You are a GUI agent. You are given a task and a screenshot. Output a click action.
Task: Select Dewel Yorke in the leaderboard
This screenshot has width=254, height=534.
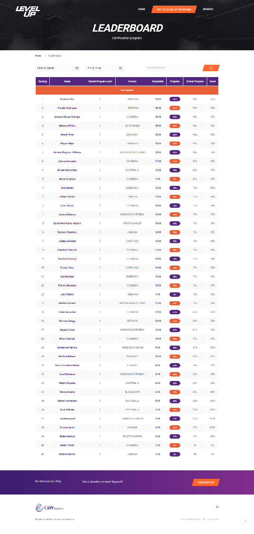67,135
